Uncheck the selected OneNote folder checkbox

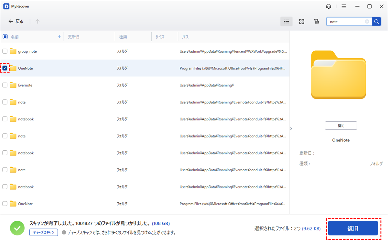(x=5, y=68)
